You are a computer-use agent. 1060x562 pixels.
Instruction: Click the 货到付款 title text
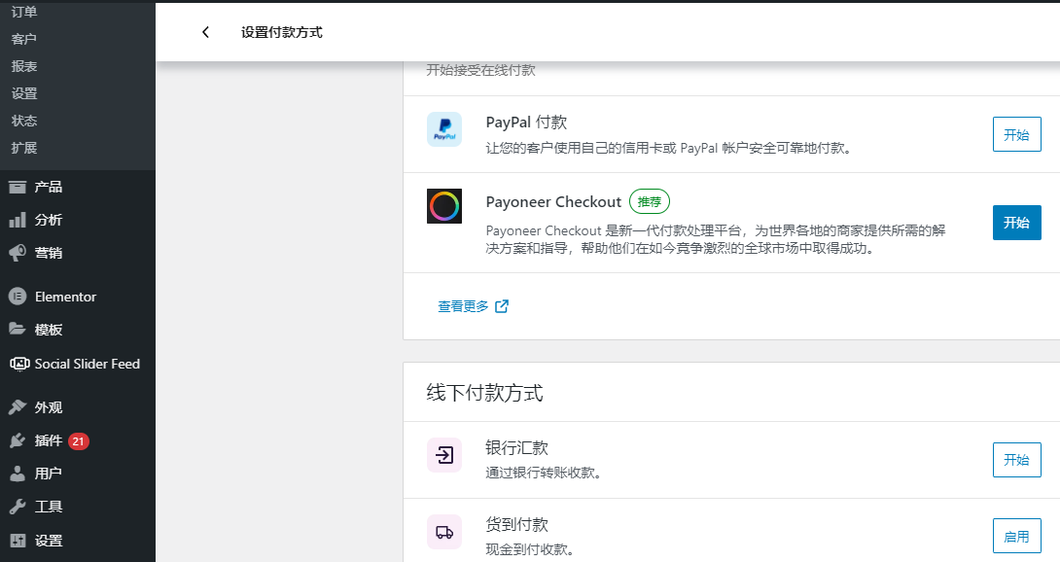coord(516,525)
